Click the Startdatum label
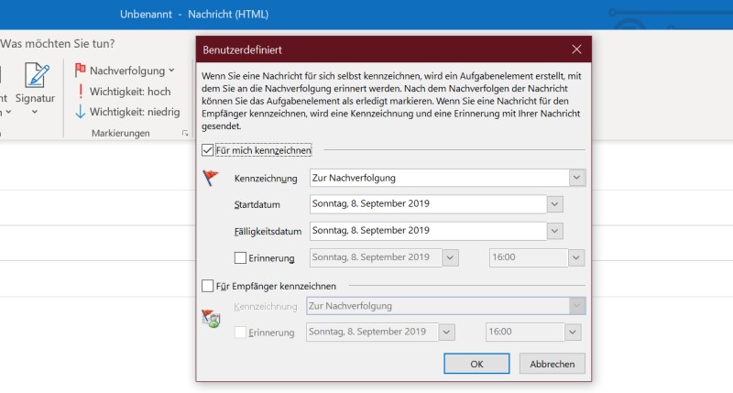 (257, 204)
